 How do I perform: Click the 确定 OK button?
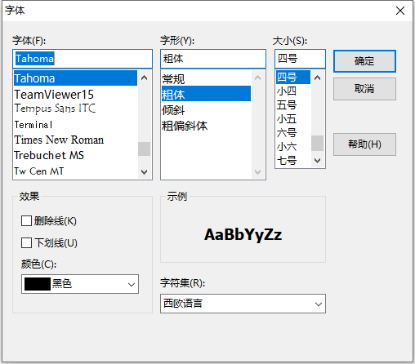[364, 61]
